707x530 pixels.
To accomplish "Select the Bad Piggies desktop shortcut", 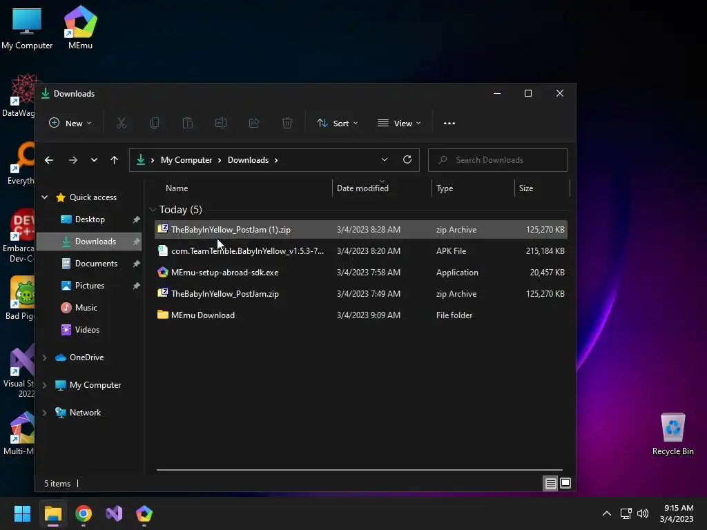I will (x=20, y=298).
